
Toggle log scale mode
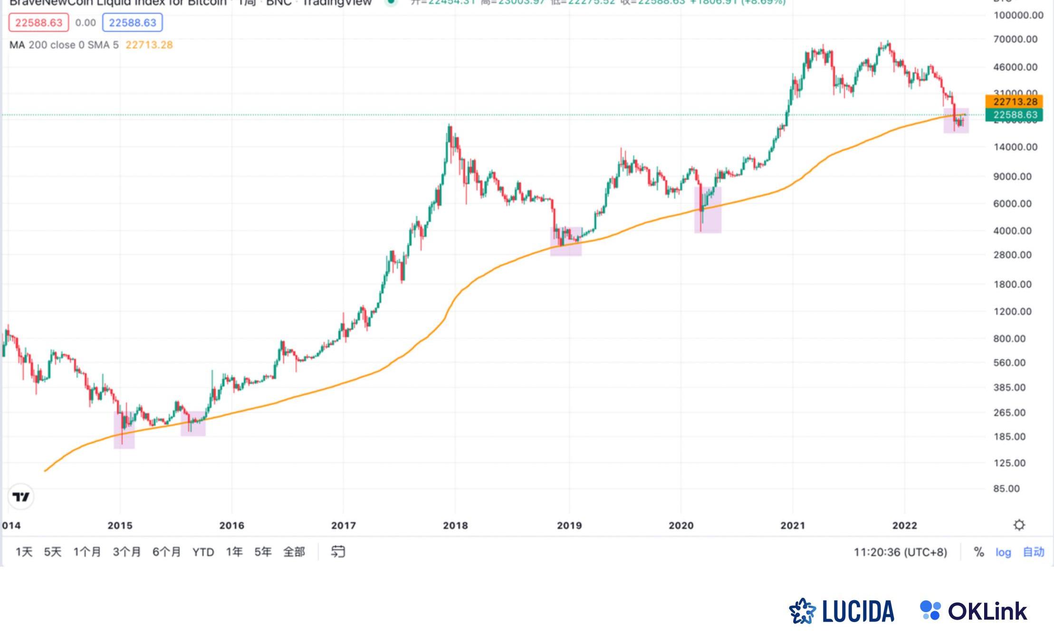click(x=1003, y=552)
